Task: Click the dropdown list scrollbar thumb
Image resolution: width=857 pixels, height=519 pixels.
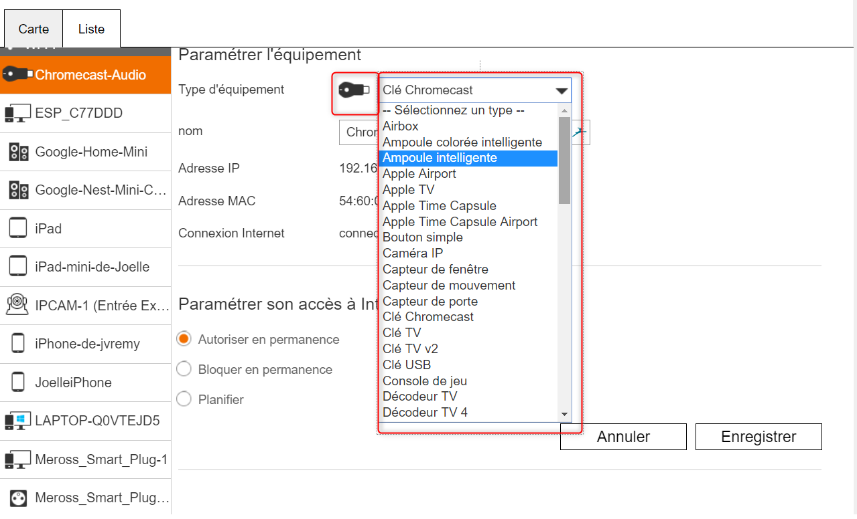Action: (564, 161)
